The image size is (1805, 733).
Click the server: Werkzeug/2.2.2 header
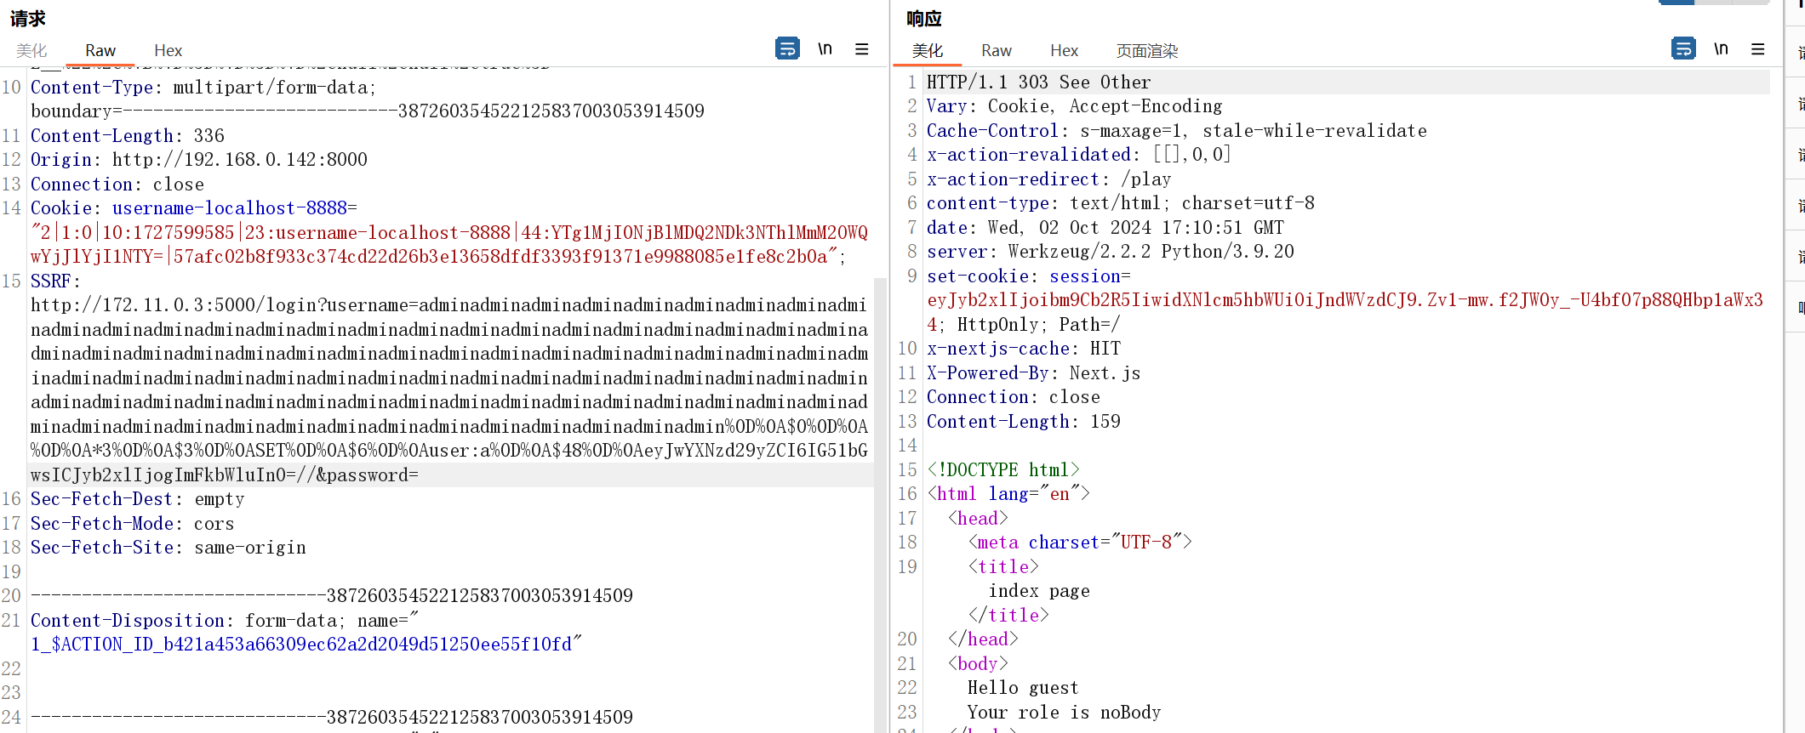pyautogui.click(x=1111, y=251)
